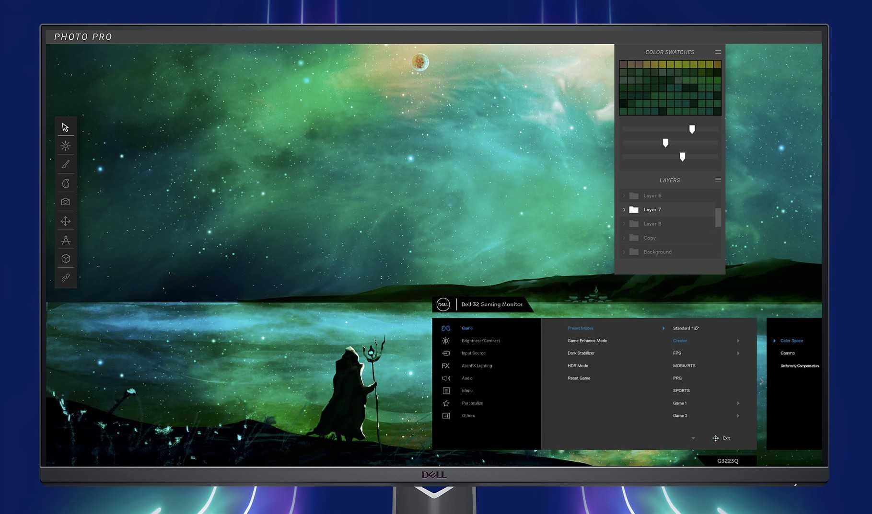Select Preset Modes in Game menu
The height and width of the screenshot is (514, 872).
coord(580,328)
